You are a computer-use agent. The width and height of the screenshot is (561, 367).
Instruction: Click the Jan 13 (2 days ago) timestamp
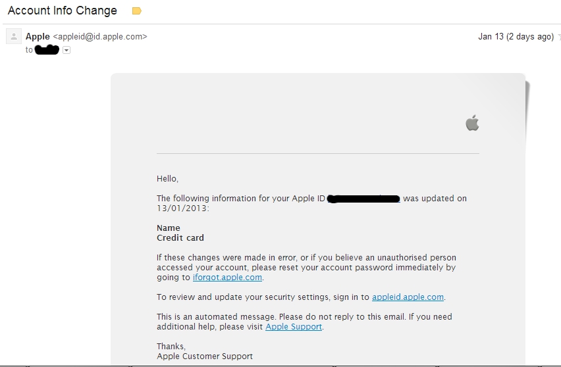pos(516,36)
